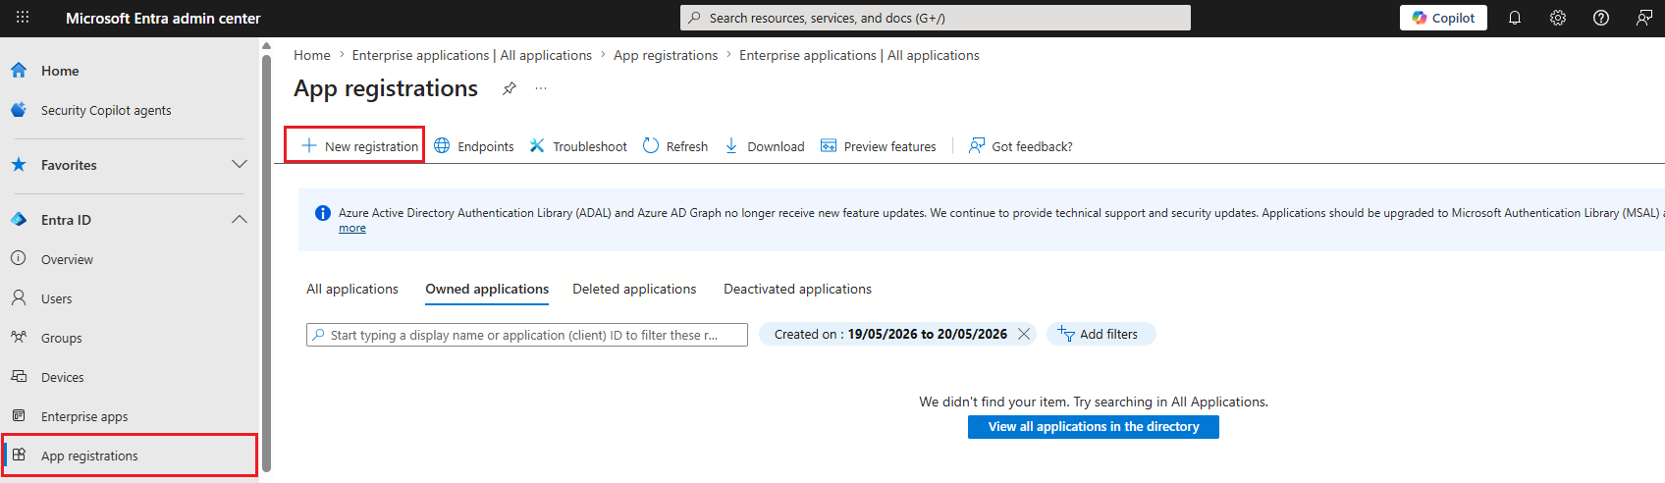Viewport: 1665px width, 483px height.
Task: Open Deactivated applications tab
Action: click(797, 289)
